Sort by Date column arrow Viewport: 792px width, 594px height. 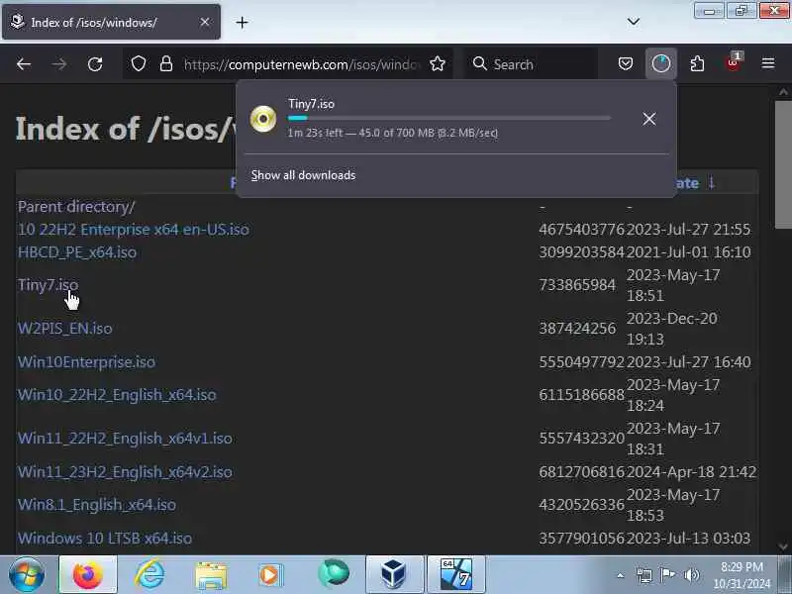click(711, 182)
